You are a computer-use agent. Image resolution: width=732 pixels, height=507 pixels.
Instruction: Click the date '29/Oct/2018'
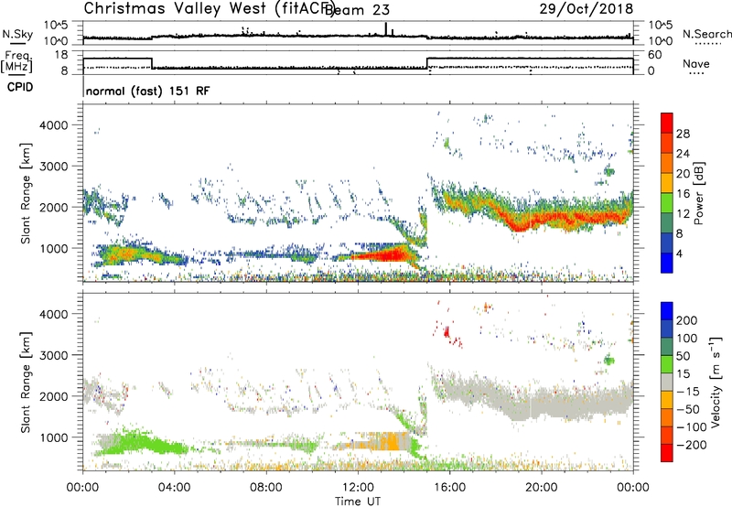[x=587, y=9]
